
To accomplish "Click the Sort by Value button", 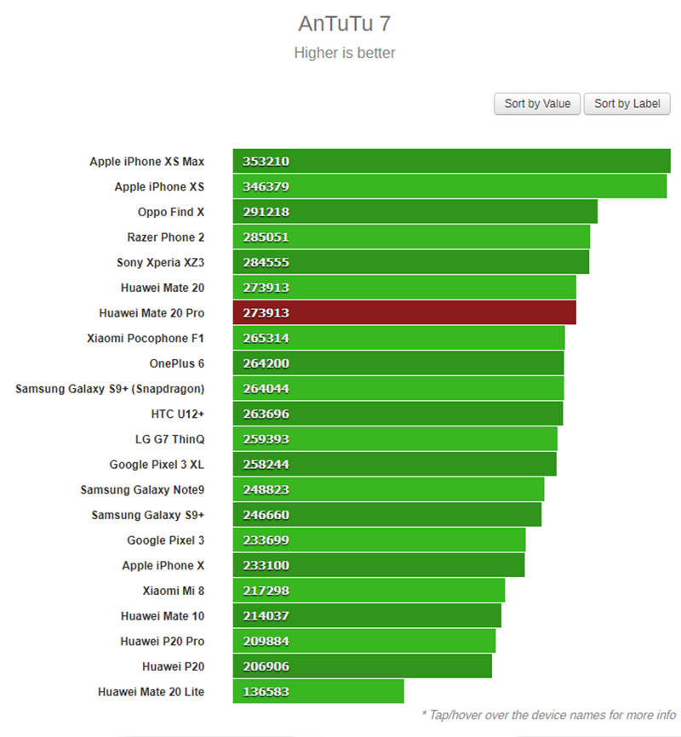I will (537, 104).
